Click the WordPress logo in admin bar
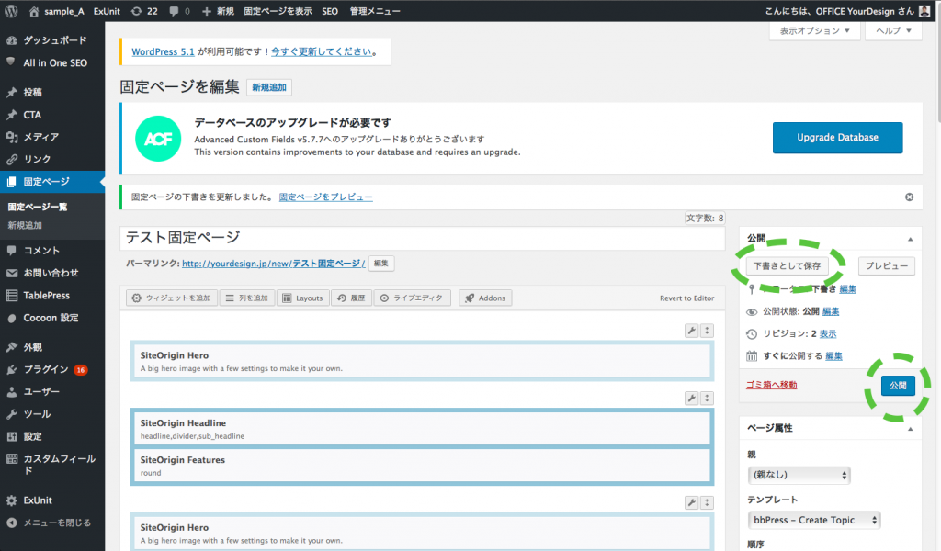 pos(13,11)
